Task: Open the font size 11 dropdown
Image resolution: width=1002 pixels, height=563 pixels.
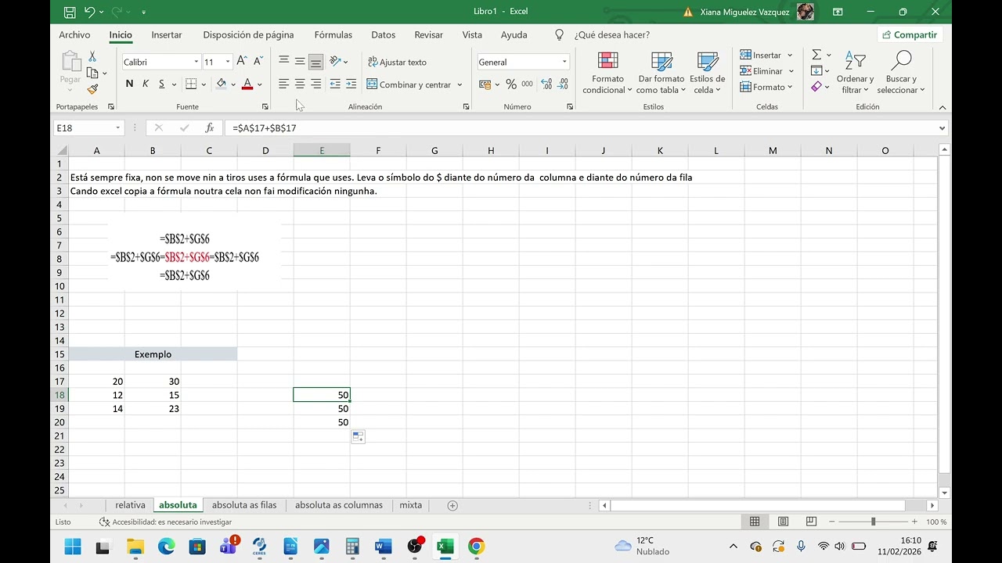Action: click(228, 62)
